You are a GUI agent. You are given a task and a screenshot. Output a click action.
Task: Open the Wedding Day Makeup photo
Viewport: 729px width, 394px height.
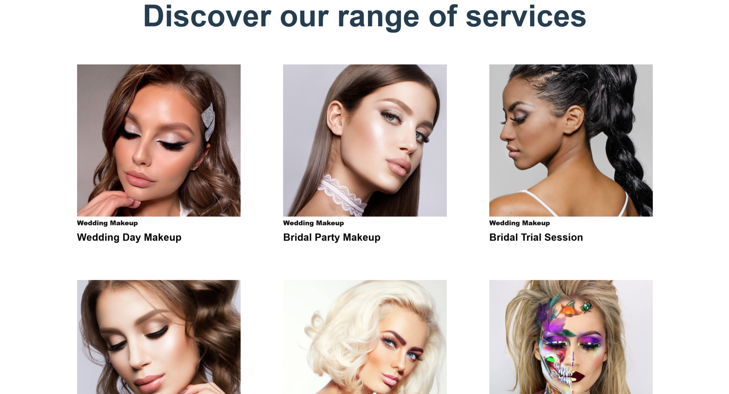[x=159, y=140]
